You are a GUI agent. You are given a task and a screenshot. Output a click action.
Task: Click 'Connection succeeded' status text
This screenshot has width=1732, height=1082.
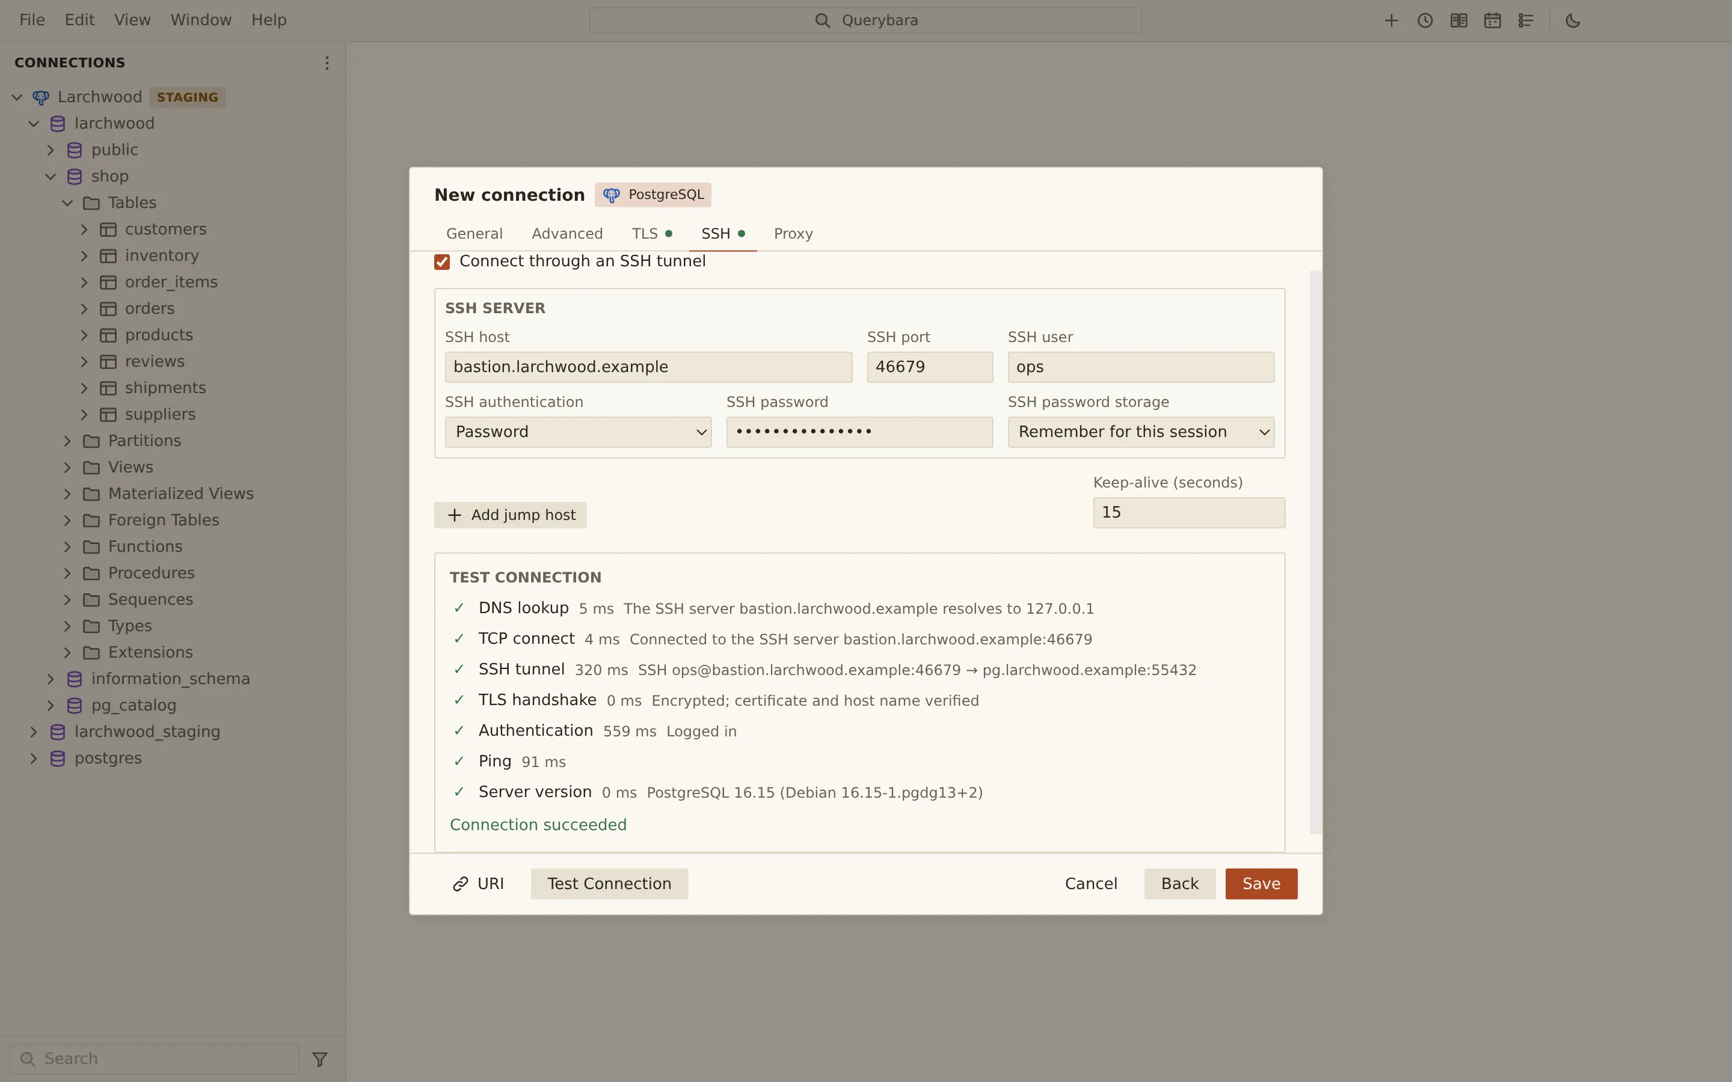[x=538, y=825]
